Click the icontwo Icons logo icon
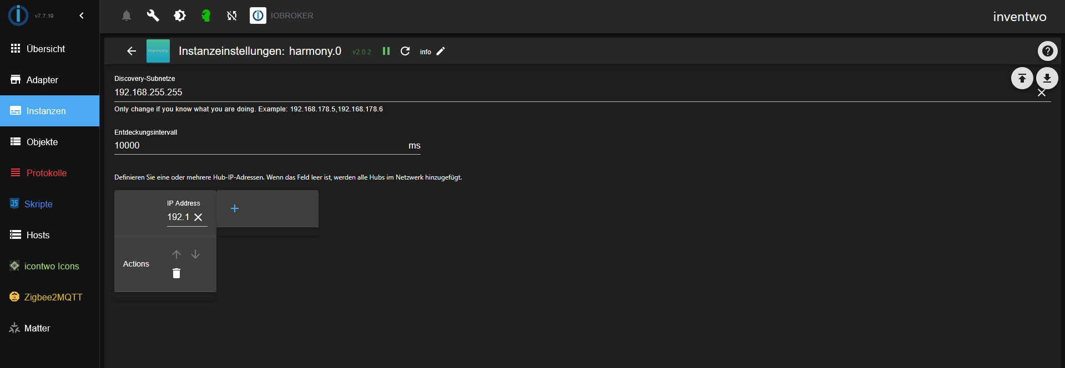This screenshot has width=1065, height=368. (x=14, y=265)
